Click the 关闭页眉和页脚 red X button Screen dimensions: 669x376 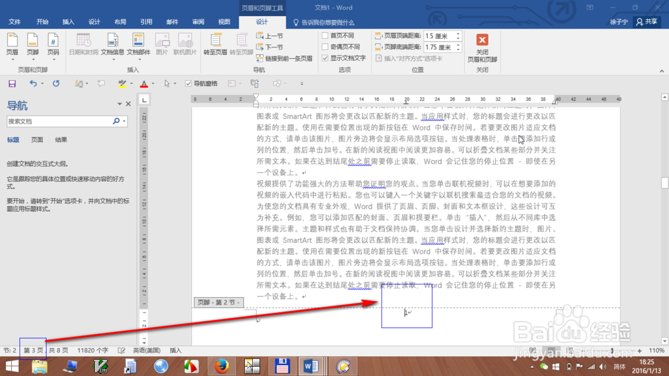tap(482, 39)
